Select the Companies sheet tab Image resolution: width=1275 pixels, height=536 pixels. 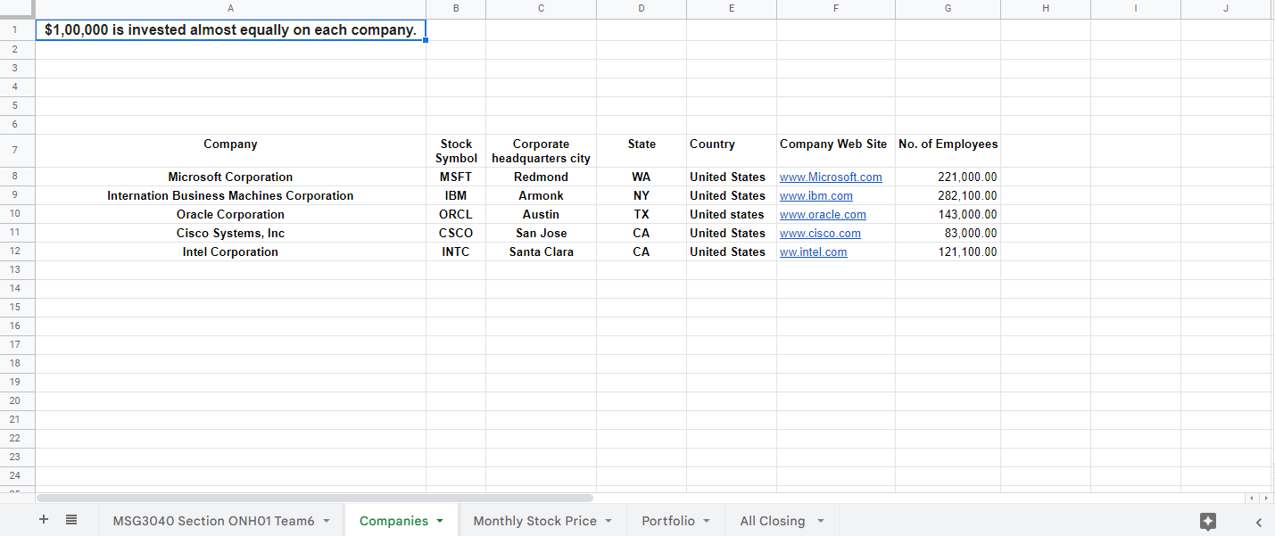point(393,521)
